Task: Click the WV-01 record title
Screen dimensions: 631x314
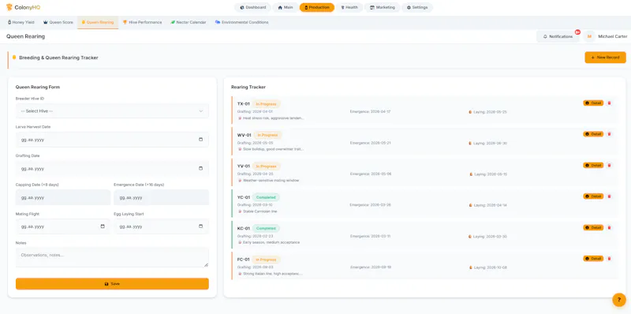Action: (245, 135)
